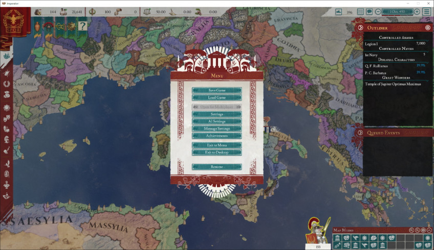Screen dimensions: 434x250
Task: Collapse the Map Modes panel chevron
Action: pyautogui.click(x=429, y=230)
